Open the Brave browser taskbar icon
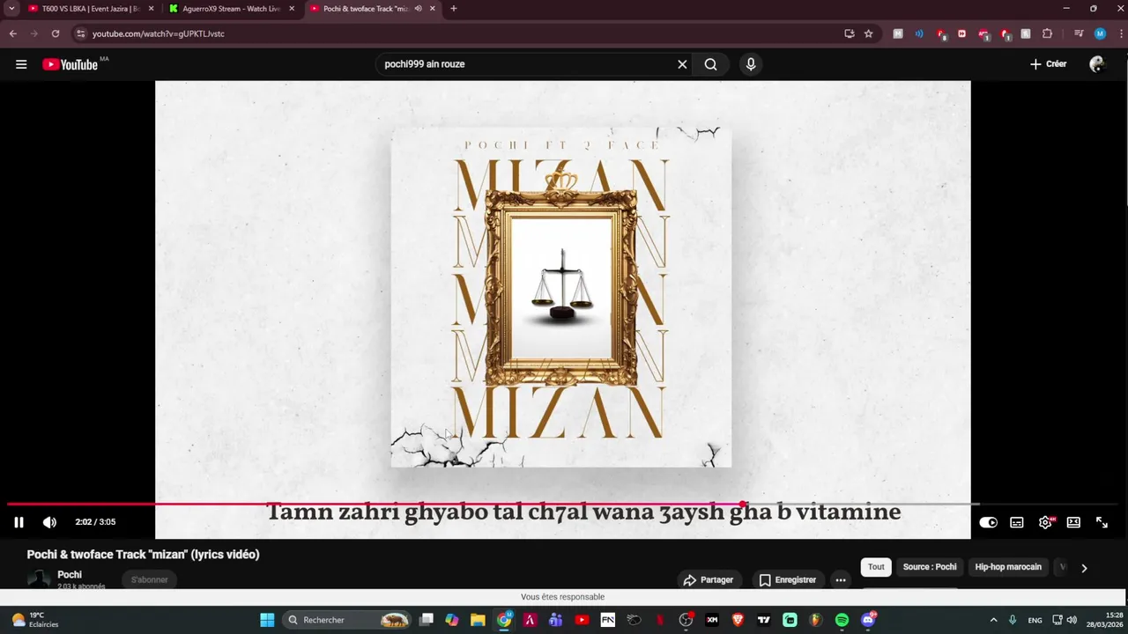 click(738, 620)
